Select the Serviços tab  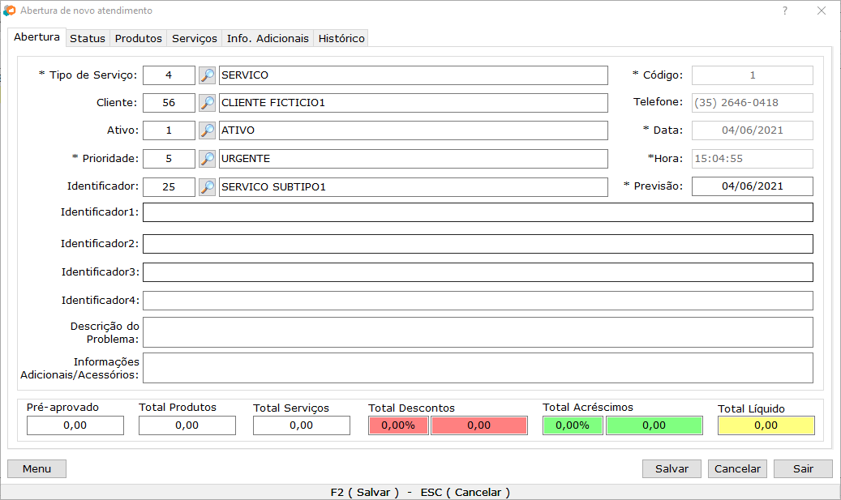[x=195, y=38]
